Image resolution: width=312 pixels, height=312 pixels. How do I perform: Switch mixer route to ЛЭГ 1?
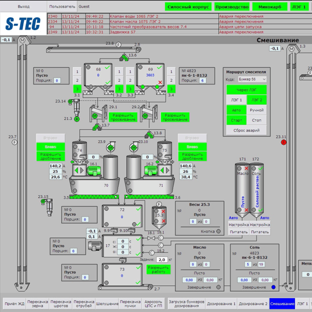(236, 100)
